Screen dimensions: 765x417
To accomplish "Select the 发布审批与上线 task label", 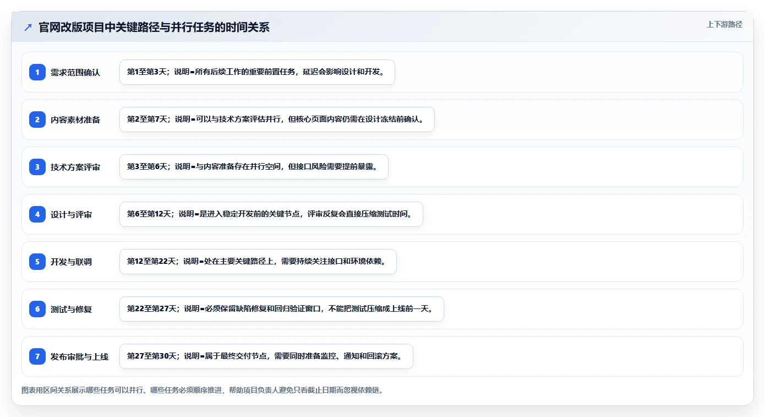I will click(79, 356).
